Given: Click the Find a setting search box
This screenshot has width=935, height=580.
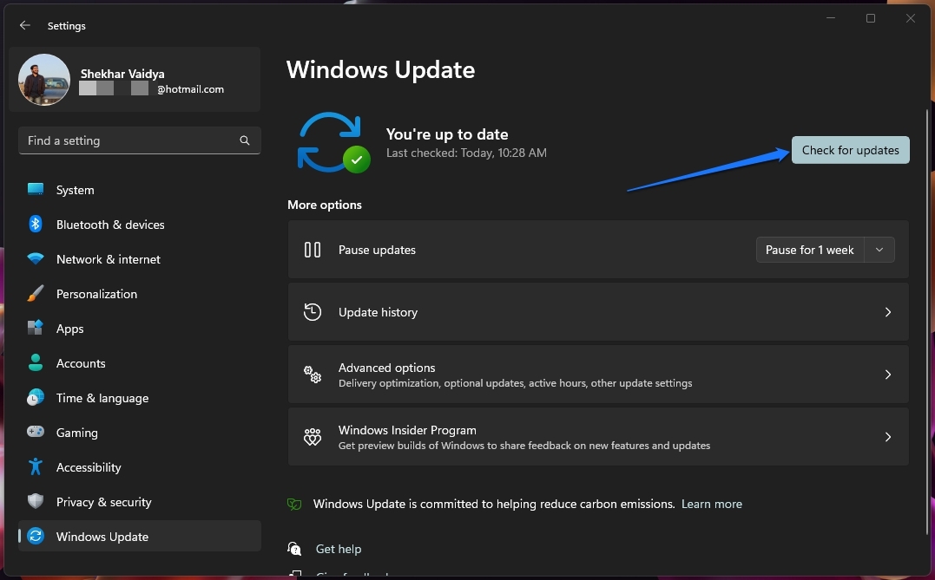Looking at the screenshot, I should click(140, 140).
